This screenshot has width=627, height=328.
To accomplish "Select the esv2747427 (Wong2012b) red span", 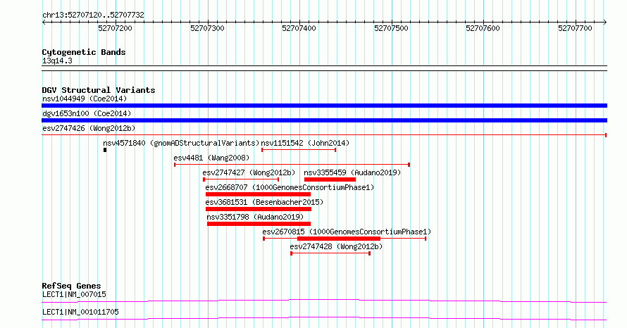I will [x=241, y=179].
